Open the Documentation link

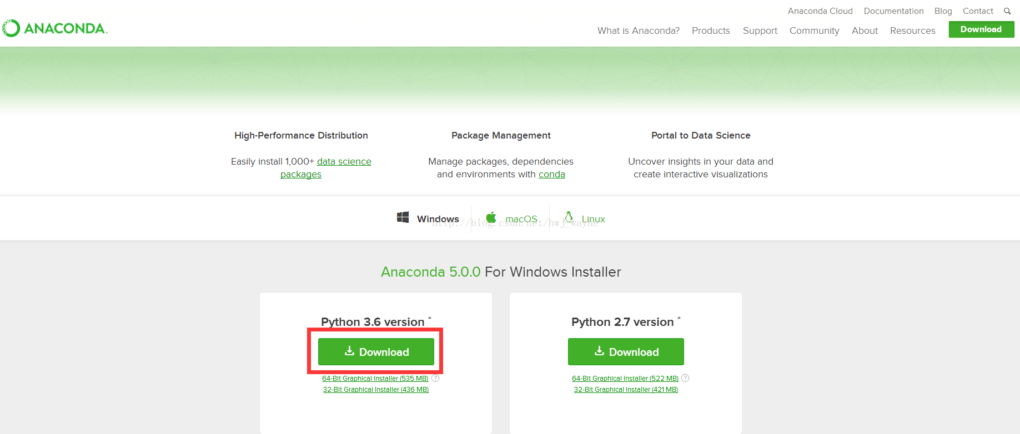tap(893, 11)
